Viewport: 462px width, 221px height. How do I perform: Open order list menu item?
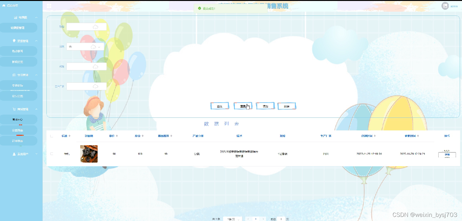click(18, 141)
